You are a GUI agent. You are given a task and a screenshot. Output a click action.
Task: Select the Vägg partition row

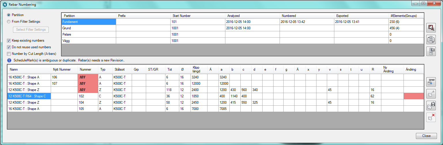[243, 41]
